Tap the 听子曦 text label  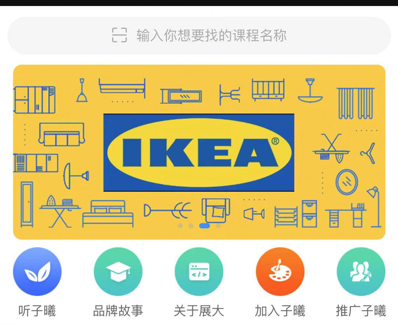click(37, 311)
